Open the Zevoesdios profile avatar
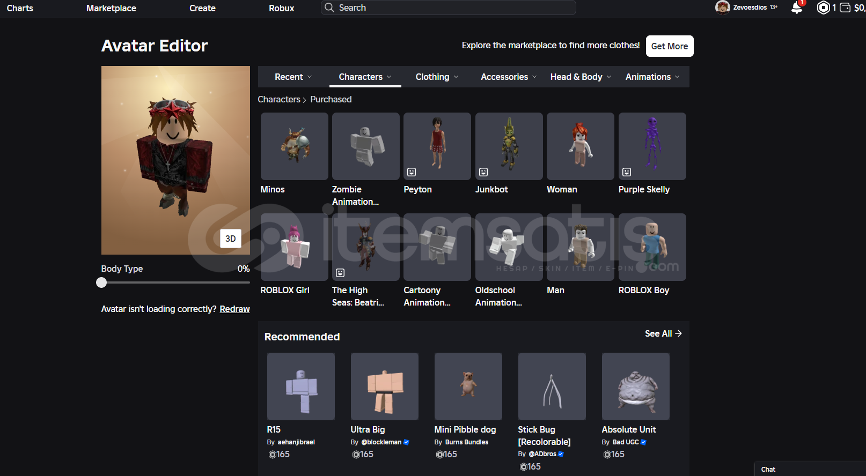Viewport: 866px width, 476px height. coord(723,8)
